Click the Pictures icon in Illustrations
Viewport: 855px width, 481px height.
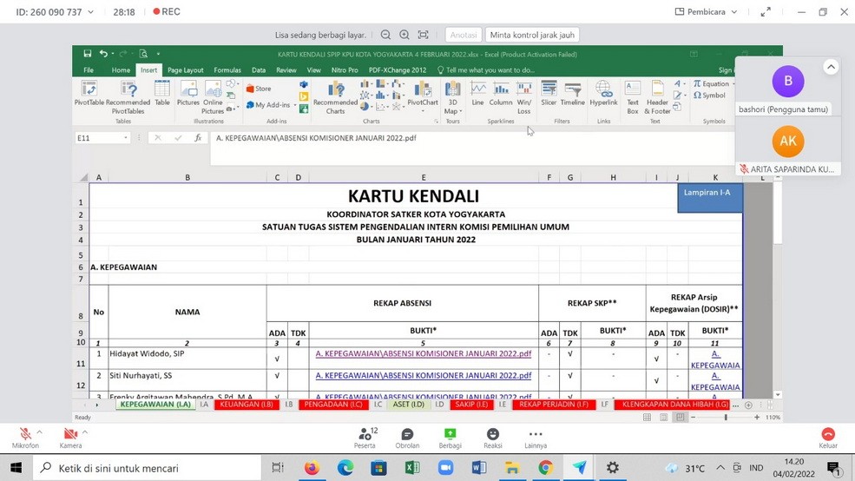(187, 94)
